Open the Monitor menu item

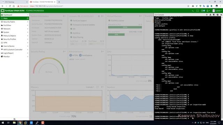tap(14, 57)
